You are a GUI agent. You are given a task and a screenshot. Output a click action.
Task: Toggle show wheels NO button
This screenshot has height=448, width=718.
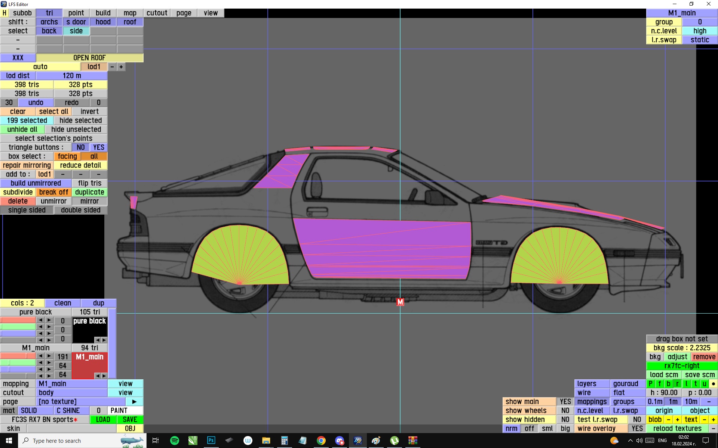pos(565,411)
